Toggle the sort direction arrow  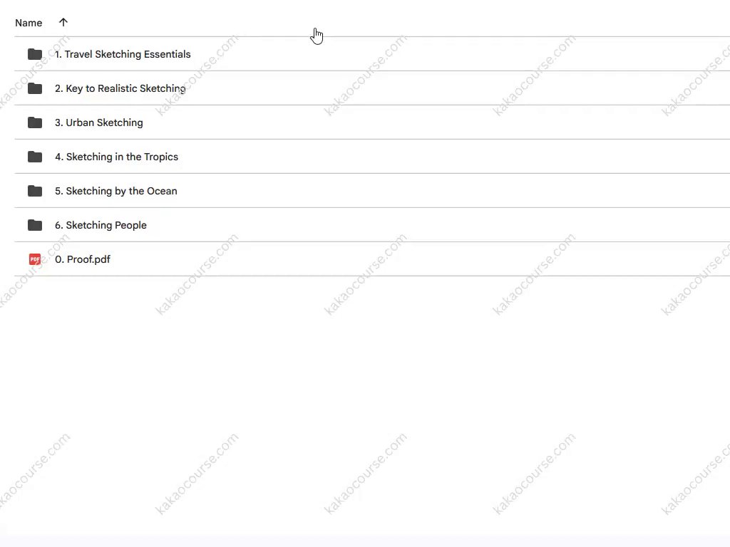point(63,22)
